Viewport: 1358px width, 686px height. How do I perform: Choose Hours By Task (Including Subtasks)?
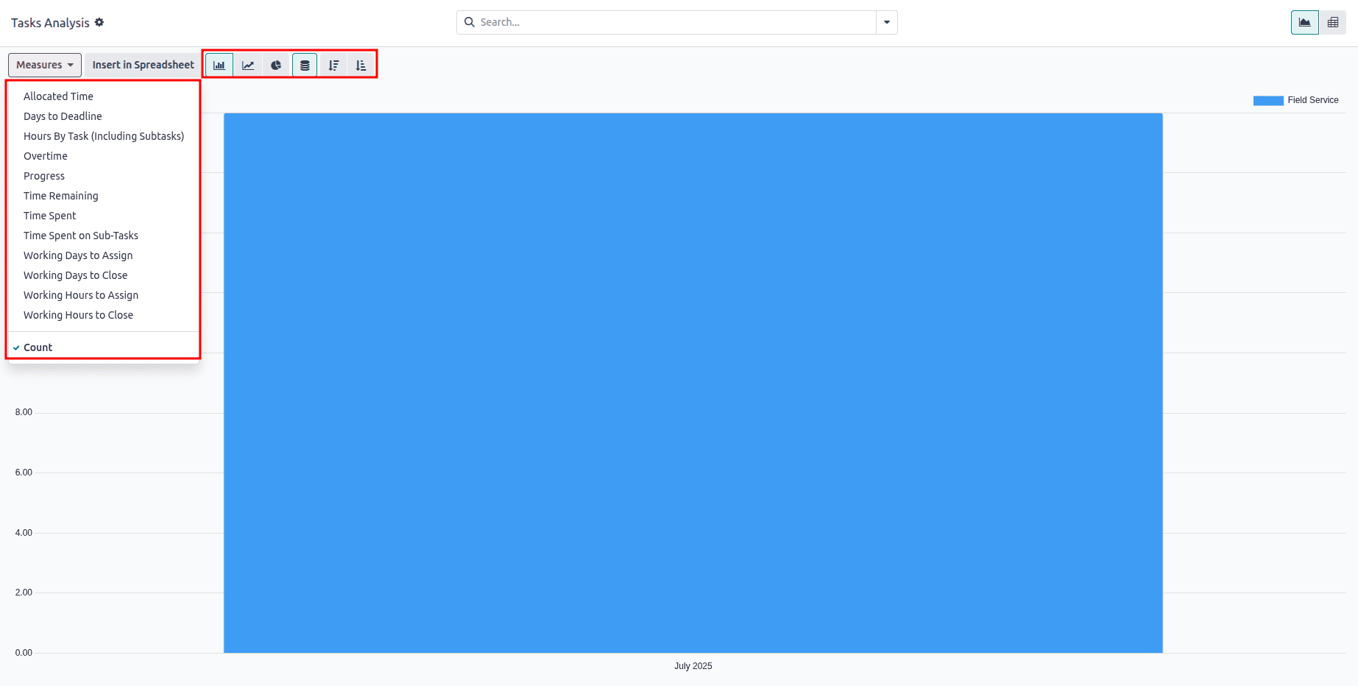[104, 136]
